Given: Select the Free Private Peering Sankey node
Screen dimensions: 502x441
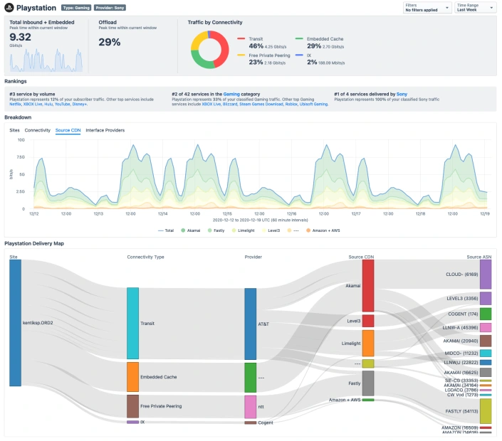Looking at the screenshot, I should click(133, 406).
